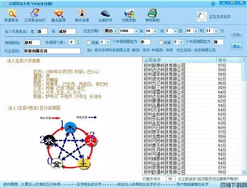The width and height of the screenshot is (247, 188).
Task: Click scroll down arrow of name list
Action: 244,173
